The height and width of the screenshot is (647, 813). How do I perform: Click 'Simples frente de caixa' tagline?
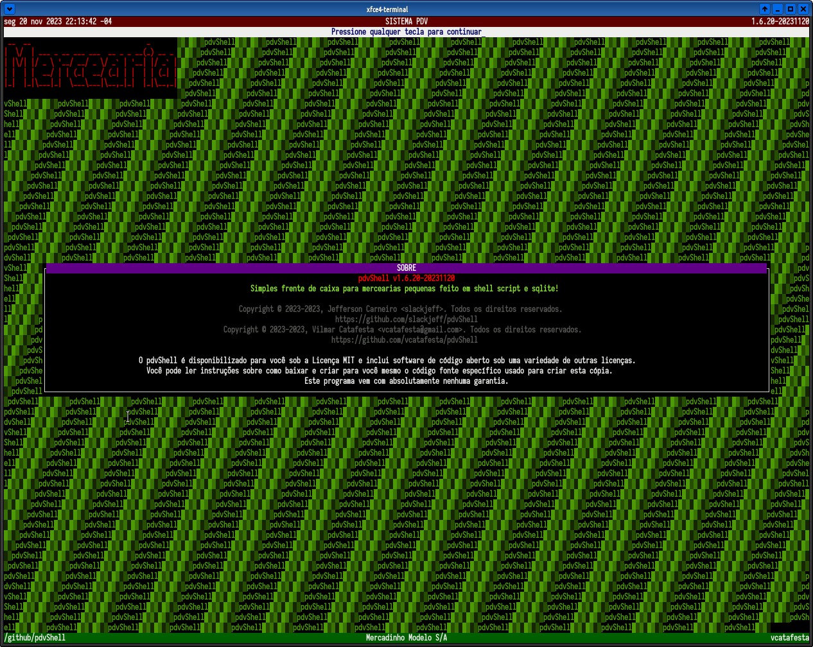(x=405, y=288)
